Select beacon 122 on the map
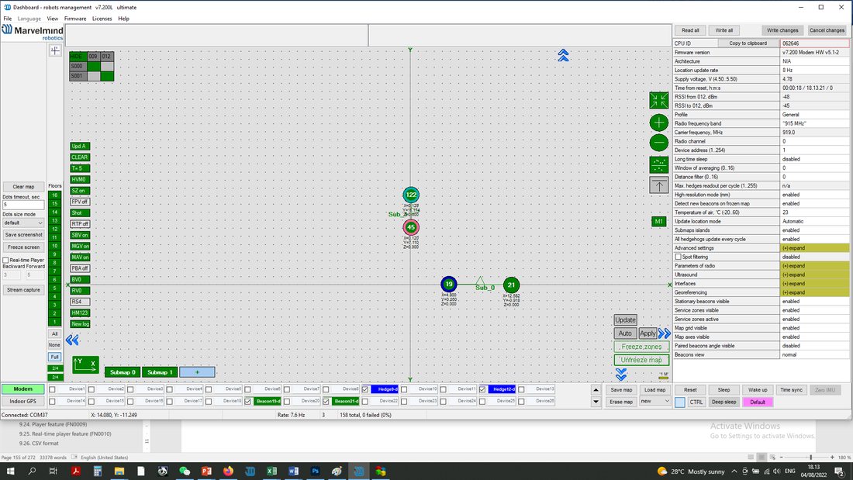The height and width of the screenshot is (480, 853). tap(411, 195)
